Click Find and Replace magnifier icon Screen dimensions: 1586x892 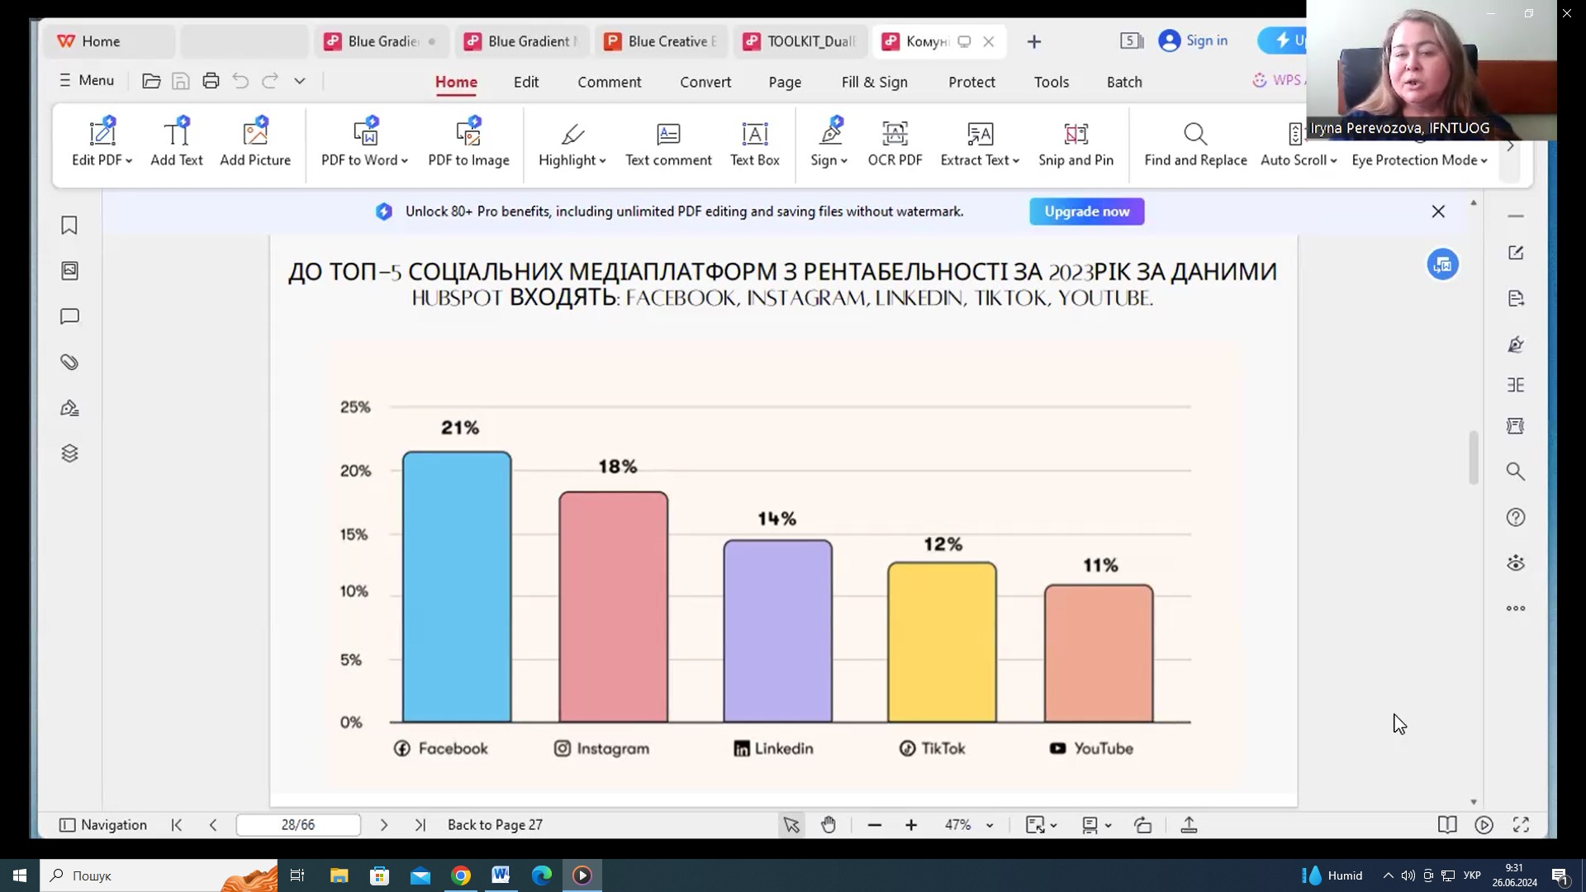click(1195, 134)
